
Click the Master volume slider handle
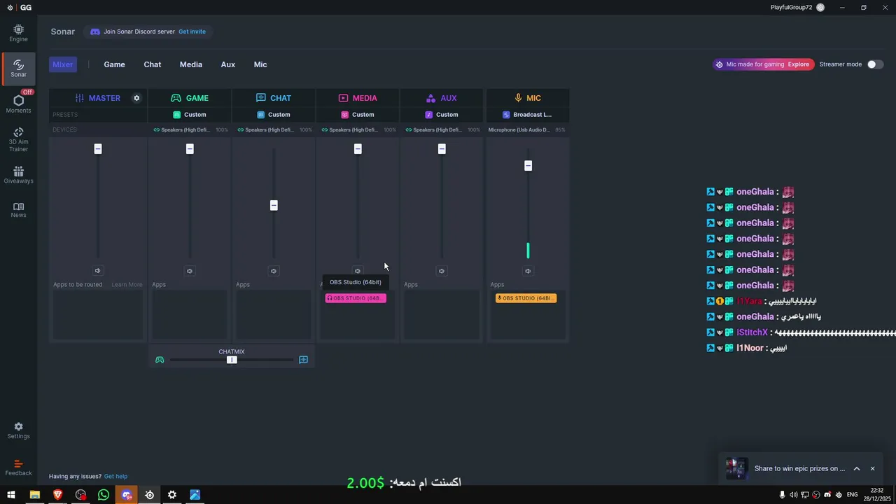coord(98,149)
